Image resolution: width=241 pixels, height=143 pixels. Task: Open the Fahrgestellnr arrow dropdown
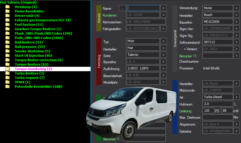point(163,28)
